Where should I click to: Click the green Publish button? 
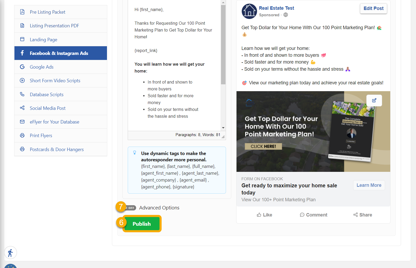142,224
